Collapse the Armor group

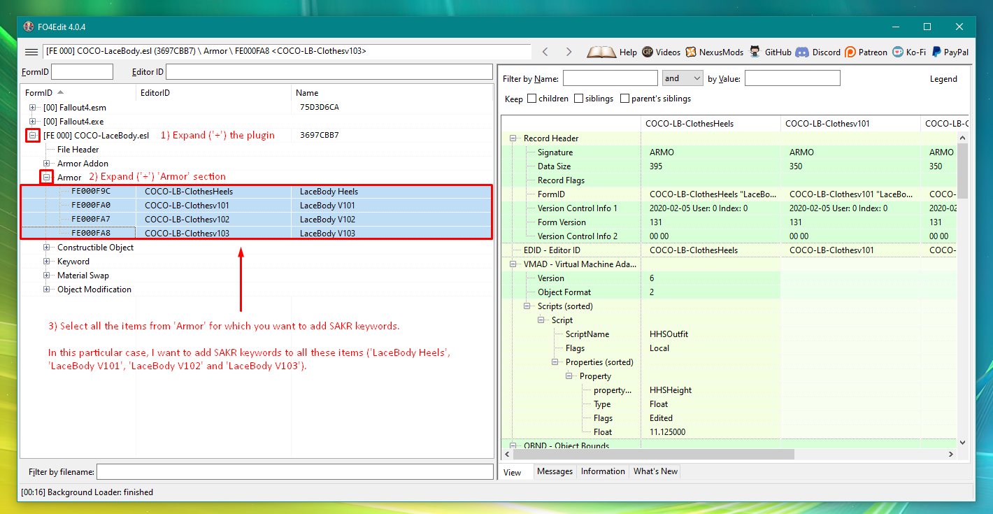click(47, 178)
